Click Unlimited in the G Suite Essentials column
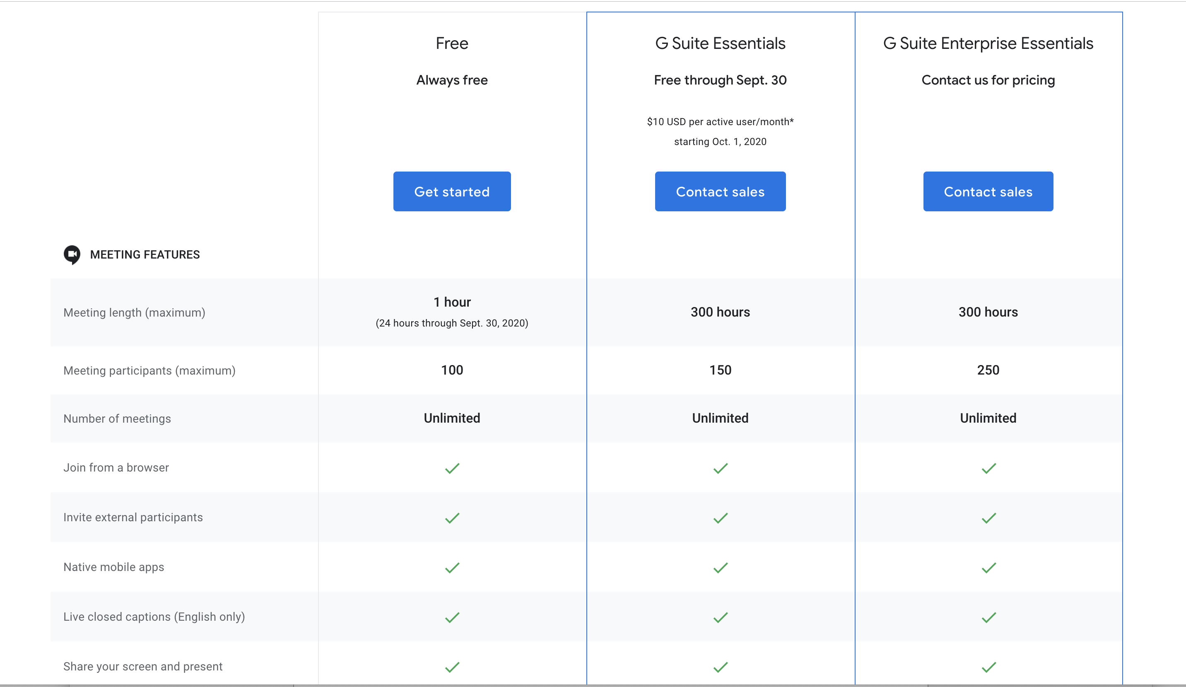Screen dimensions: 1186x687 coord(720,418)
